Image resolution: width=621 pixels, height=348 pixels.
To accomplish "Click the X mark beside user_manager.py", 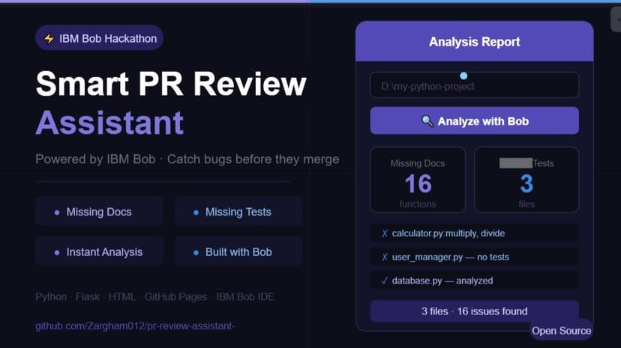I will click(384, 257).
